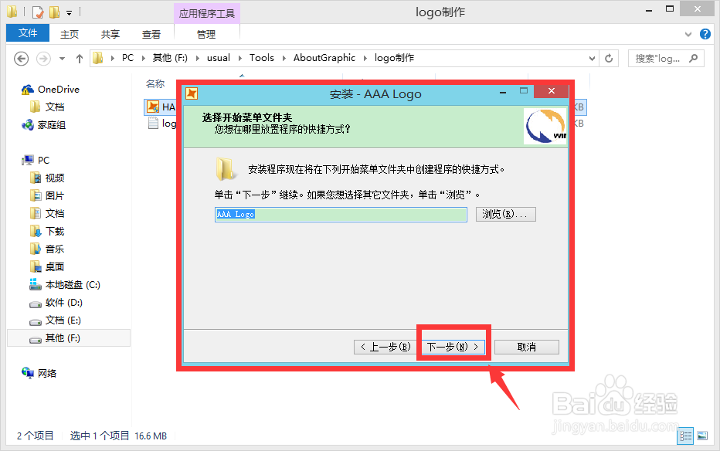The height and width of the screenshot is (451, 720).
Task: Switch to the 查看 ribbon tab
Action: [x=151, y=35]
